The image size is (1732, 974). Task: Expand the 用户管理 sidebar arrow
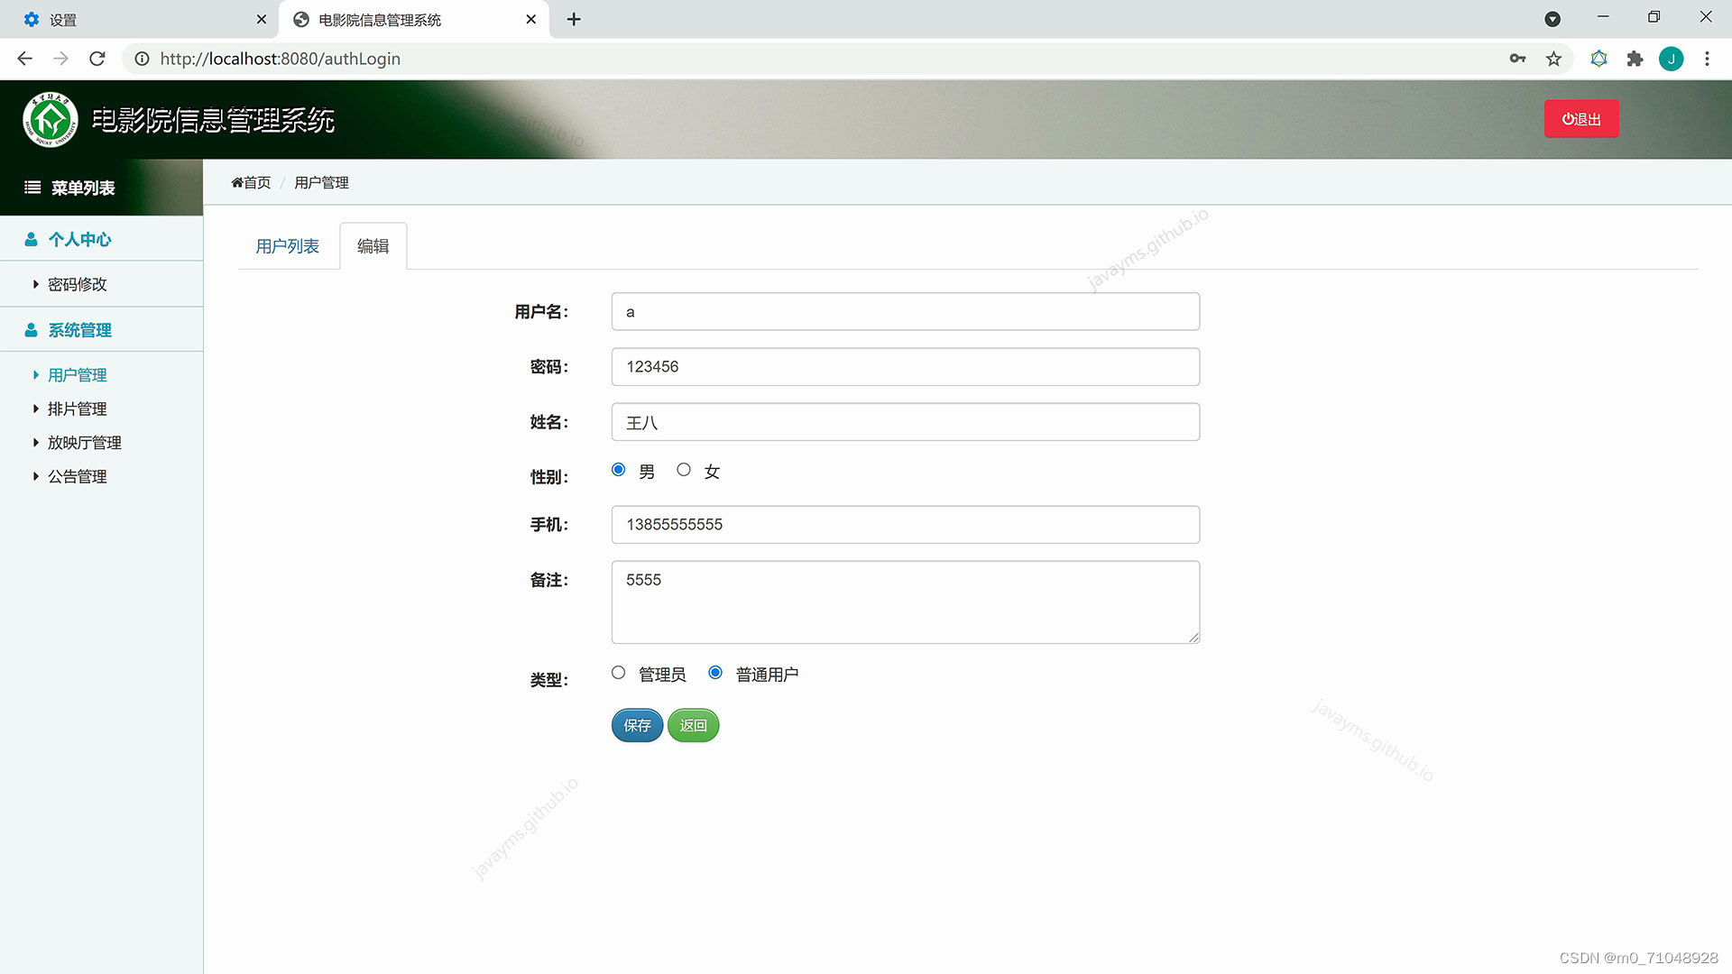35,374
